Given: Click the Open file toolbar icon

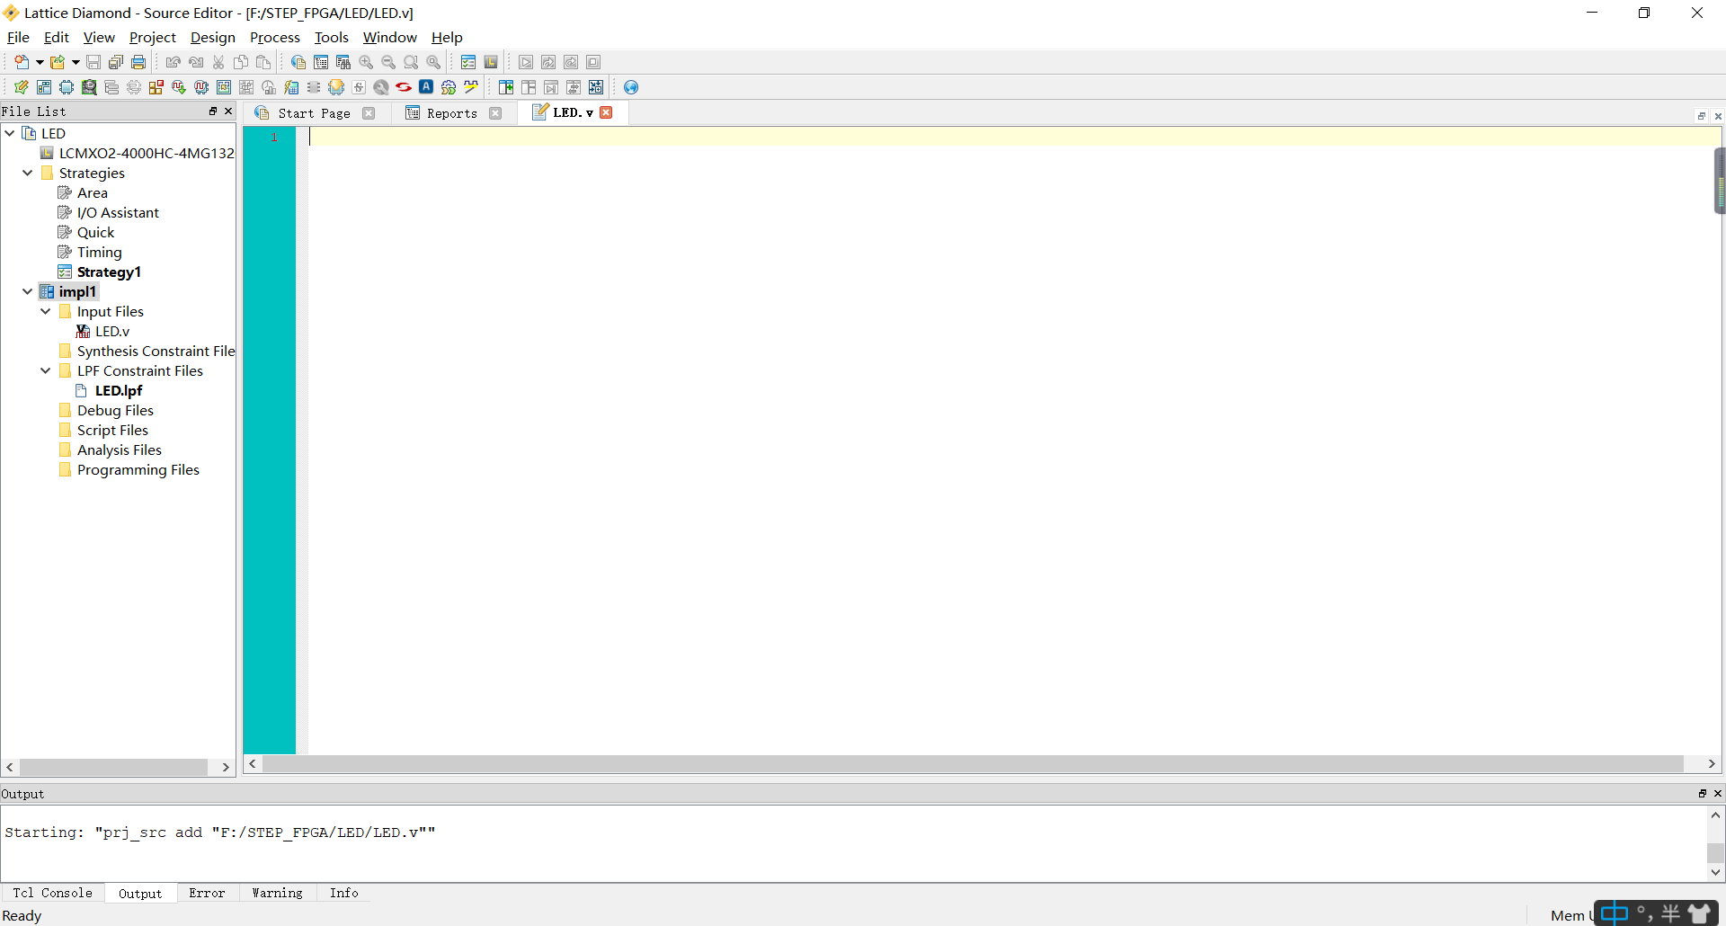Looking at the screenshot, I should pos(58,62).
